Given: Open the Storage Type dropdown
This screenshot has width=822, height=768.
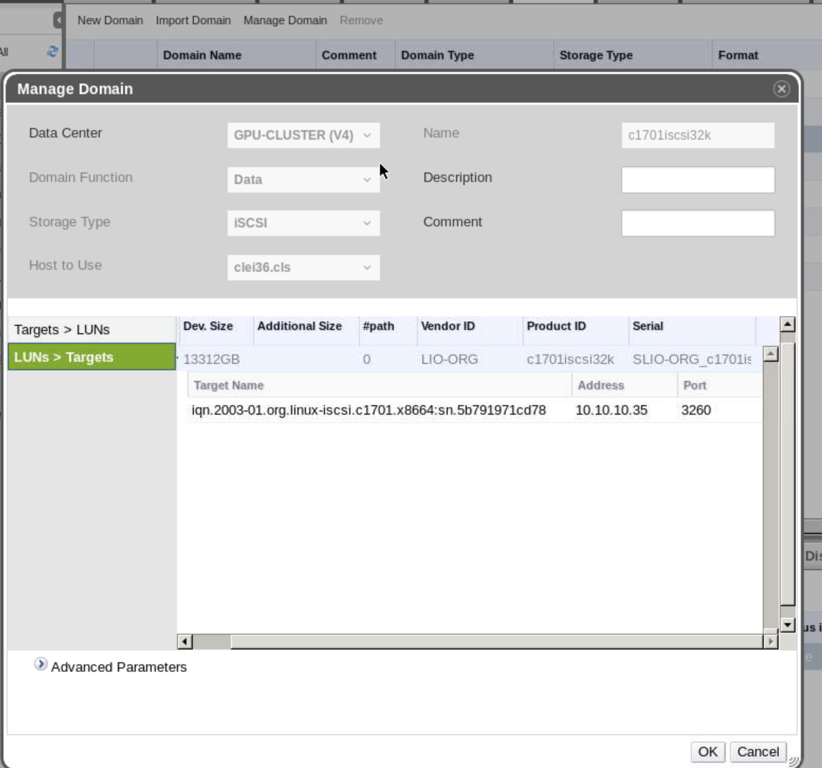Looking at the screenshot, I should click(303, 224).
